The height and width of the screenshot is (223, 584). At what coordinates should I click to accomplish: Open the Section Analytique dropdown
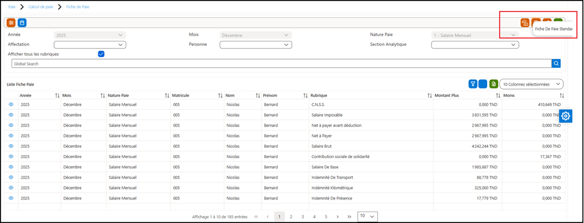pos(475,45)
